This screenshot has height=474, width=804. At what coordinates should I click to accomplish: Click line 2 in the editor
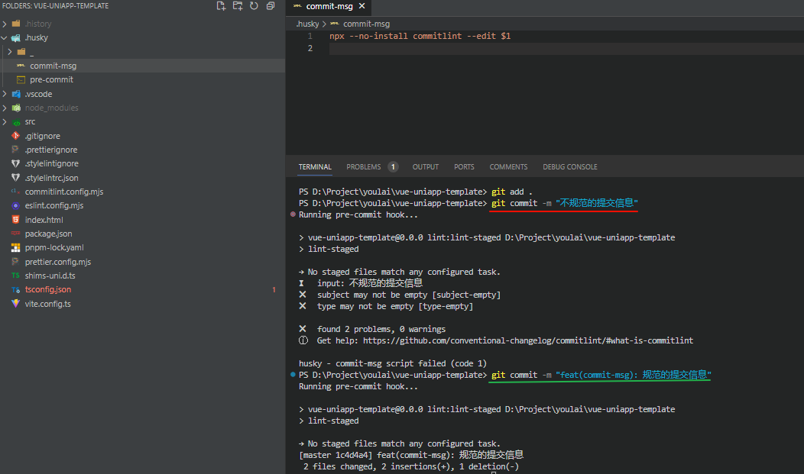(459, 49)
